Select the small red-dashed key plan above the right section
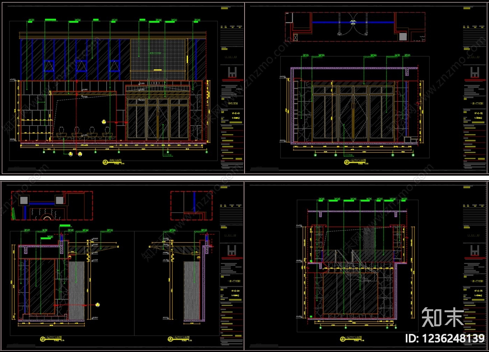Viewport: 489px width, 352px height. (191, 206)
